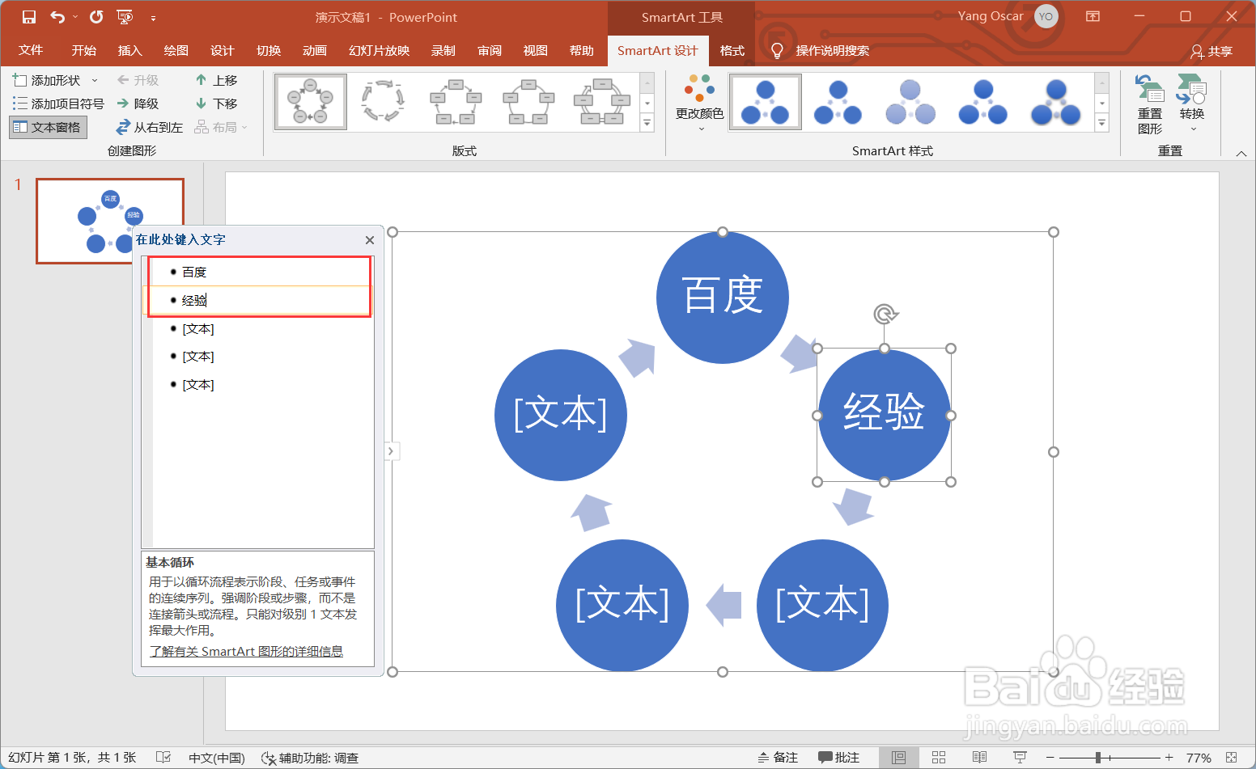The height and width of the screenshot is (769, 1256).
Task: Click Reset Graphic (重置图形) button
Action: click(1149, 104)
